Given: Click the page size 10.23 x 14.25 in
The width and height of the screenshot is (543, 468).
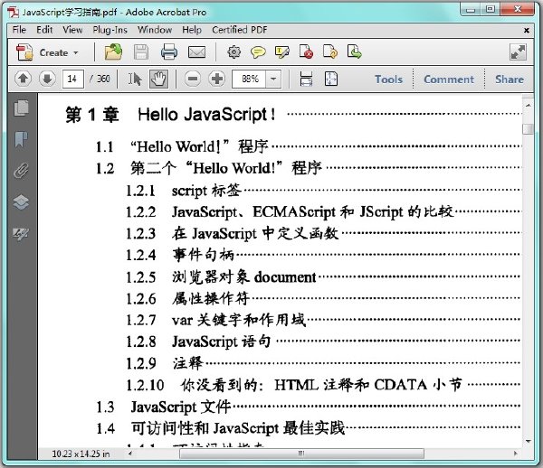Looking at the screenshot, I should 81,454.
